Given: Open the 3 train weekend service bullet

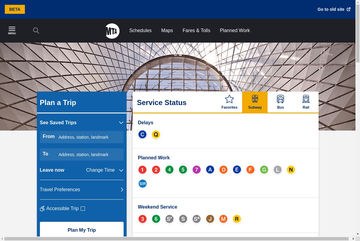Looking at the screenshot, I should coord(142,219).
